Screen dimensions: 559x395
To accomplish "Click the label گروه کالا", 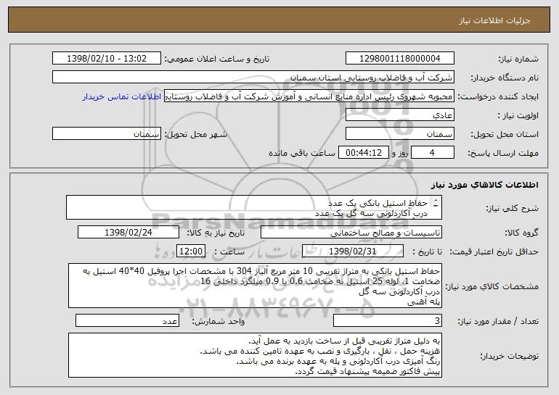I will pyautogui.click(x=521, y=233).
